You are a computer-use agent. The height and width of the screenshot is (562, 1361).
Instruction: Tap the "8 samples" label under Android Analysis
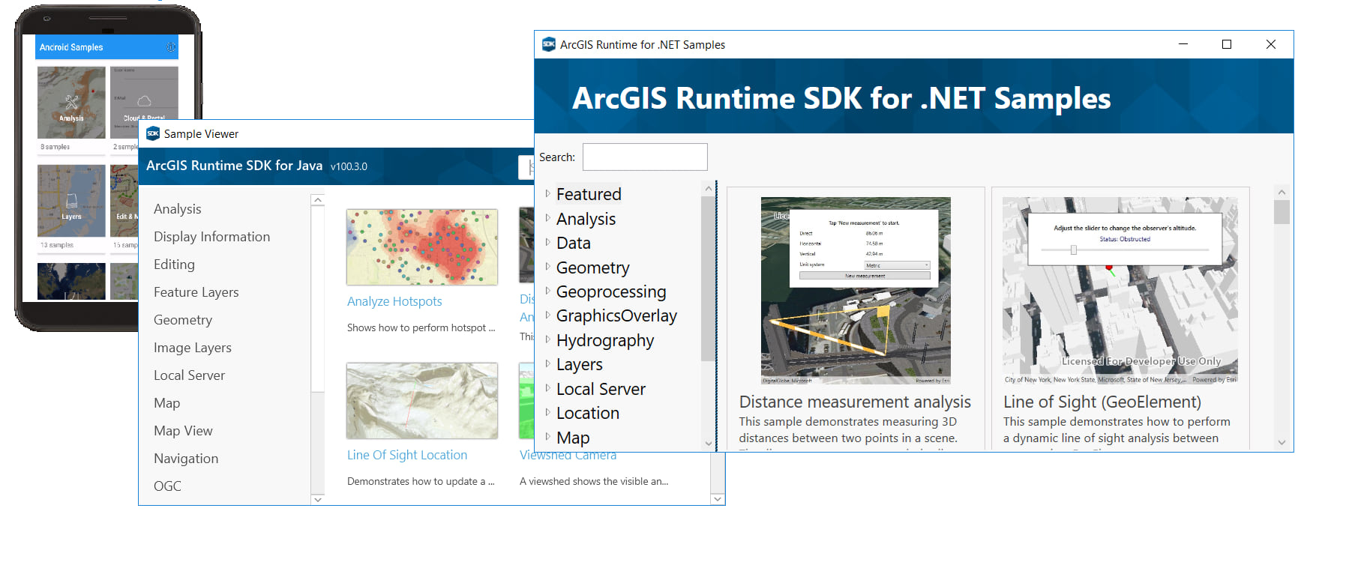coord(55,147)
